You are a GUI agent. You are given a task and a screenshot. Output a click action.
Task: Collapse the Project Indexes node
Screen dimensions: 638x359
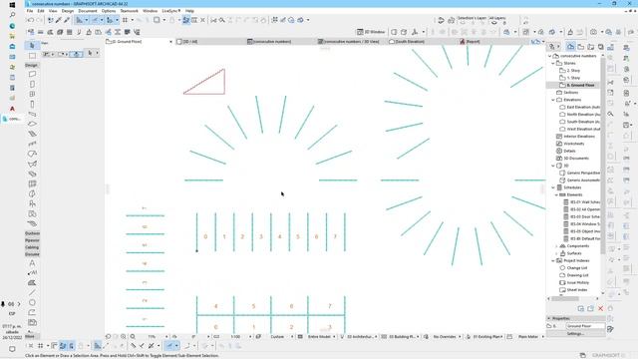(x=553, y=260)
